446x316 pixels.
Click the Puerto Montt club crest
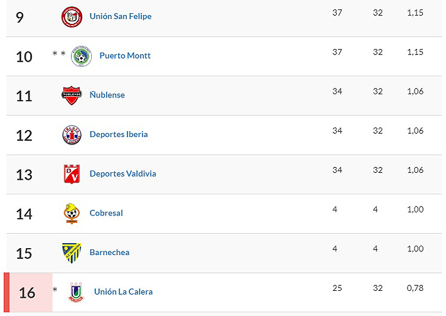pos(81,56)
